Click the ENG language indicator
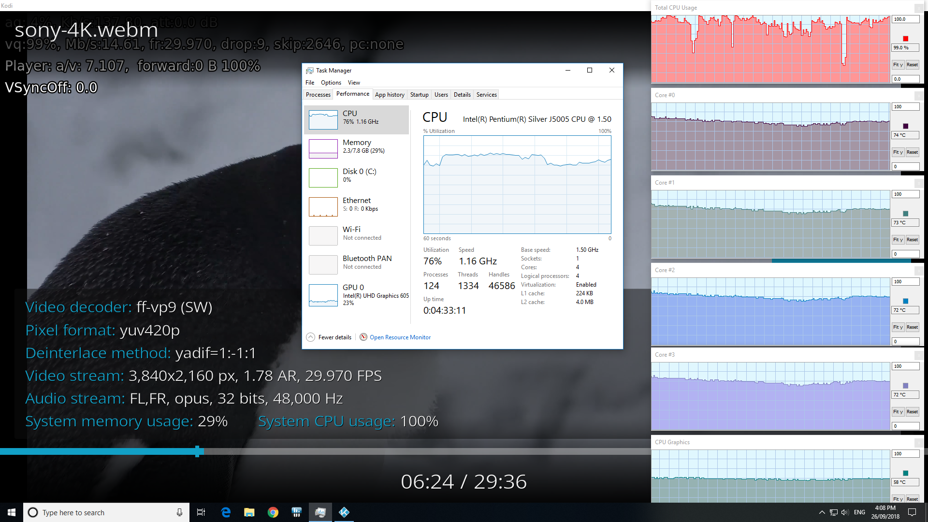This screenshot has width=928, height=522. click(x=859, y=512)
